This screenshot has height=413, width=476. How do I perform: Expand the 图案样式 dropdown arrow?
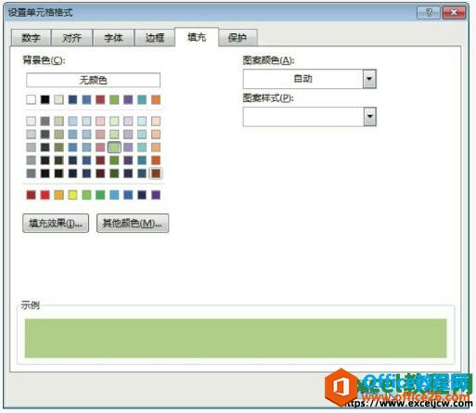point(369,117)
